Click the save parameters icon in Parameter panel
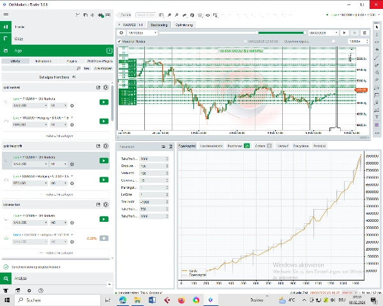The height and width of the screenshot is (306, 383). click(x=170, y=147)
